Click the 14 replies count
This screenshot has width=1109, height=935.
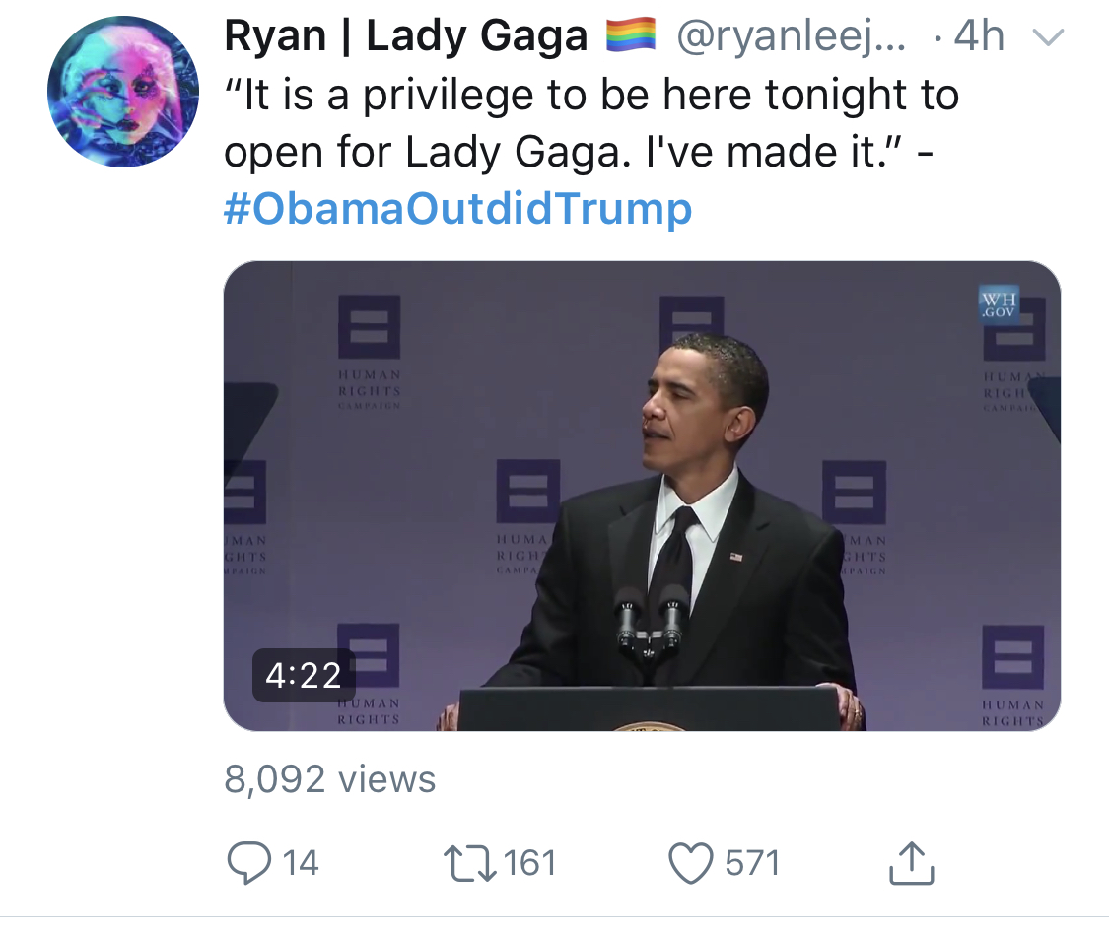(x=301, y=864)
